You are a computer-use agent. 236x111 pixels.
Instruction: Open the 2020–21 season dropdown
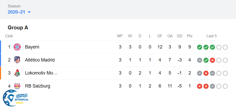[16, 12]
